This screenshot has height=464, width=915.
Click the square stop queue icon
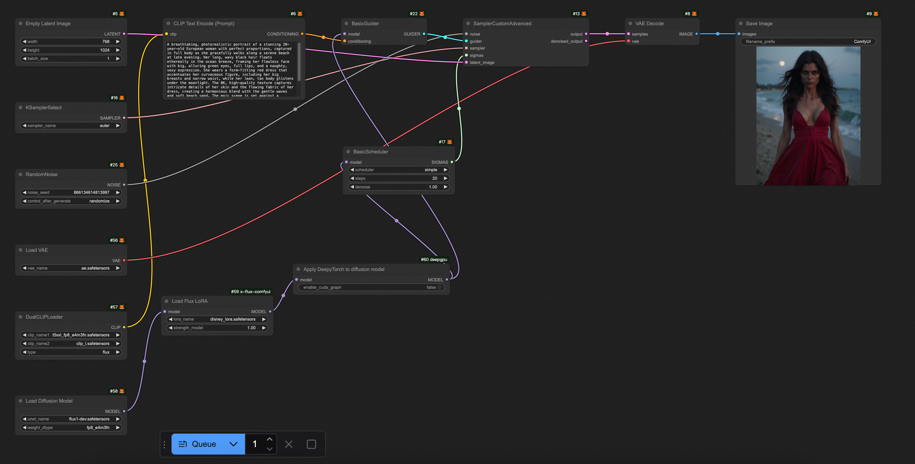[311, 444]
